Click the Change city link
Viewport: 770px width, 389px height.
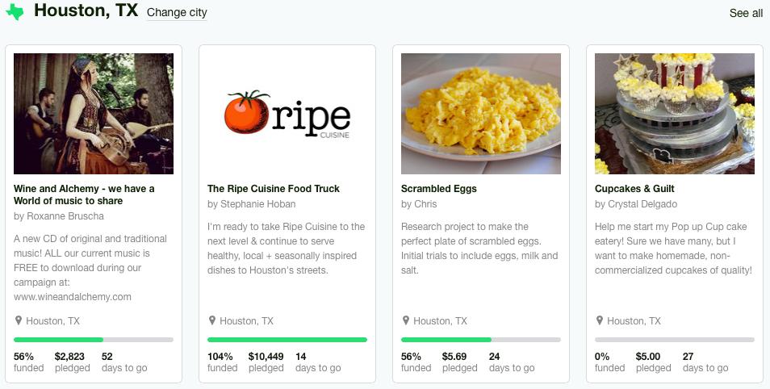[177, 13]
